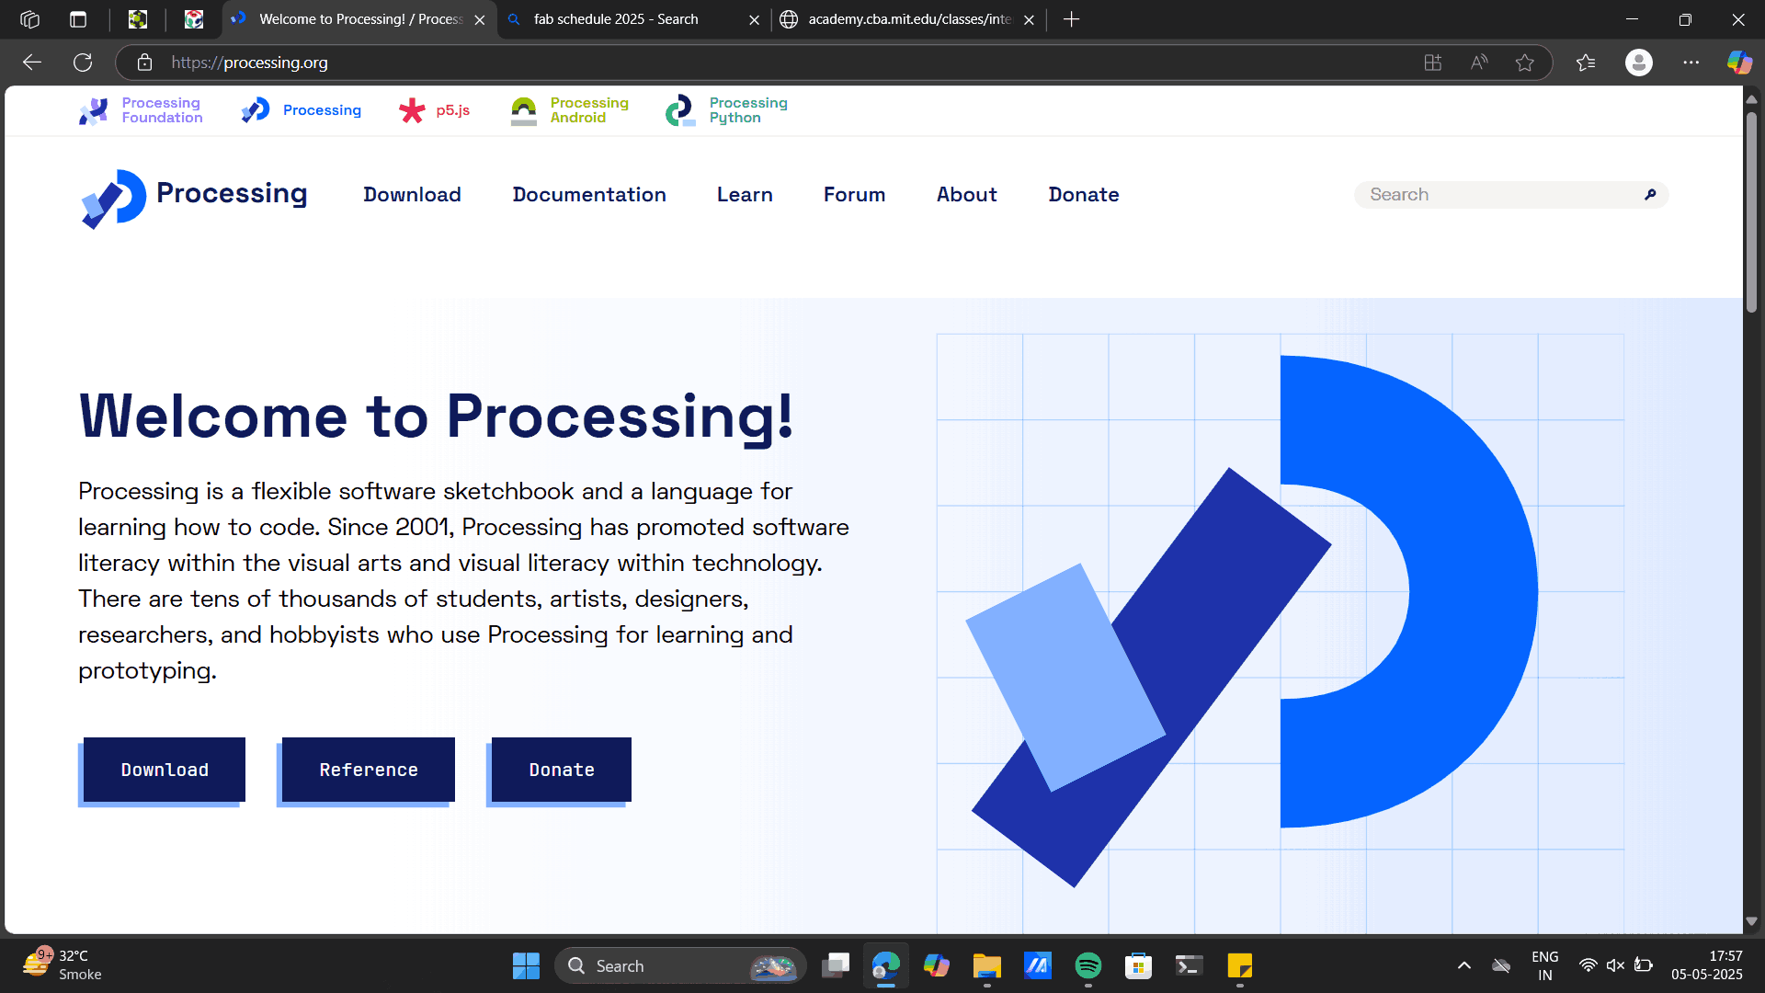This screenshot has width=1765, height=993.
Task: Open the split screen icon in address bar
Action: pos(1432,63)
